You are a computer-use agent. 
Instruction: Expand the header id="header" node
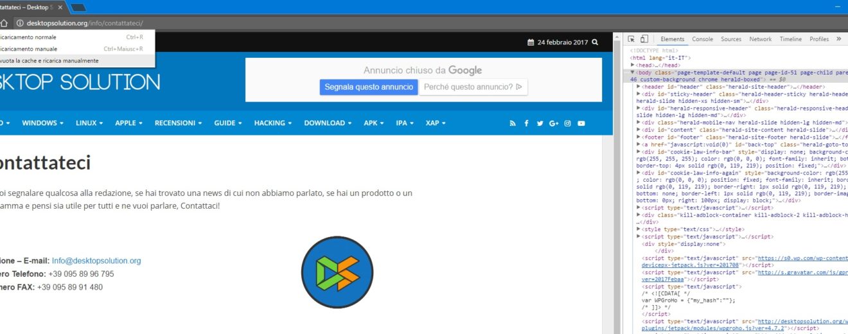(638, 87)
